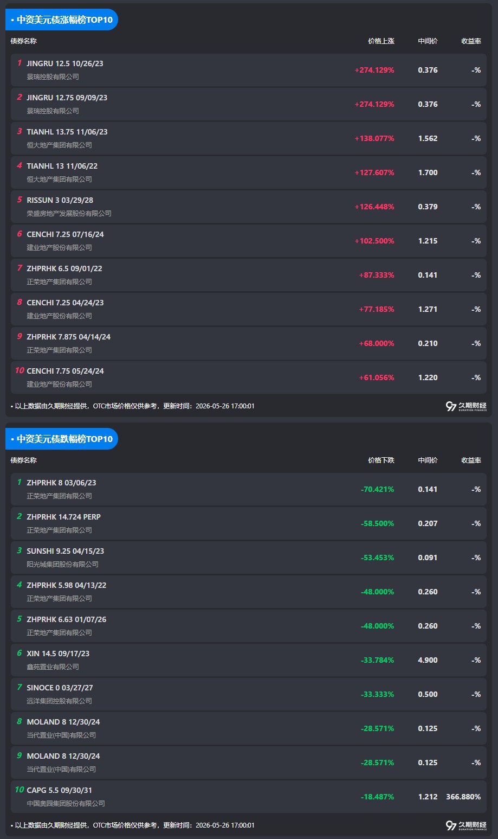Select ZHPRHK 6.5 09/01/22 bond name
Screen dimensions: 498x839
coord(64,268)
